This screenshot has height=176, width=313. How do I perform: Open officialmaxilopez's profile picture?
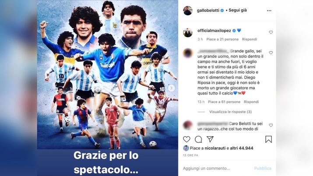pos(188,32)
